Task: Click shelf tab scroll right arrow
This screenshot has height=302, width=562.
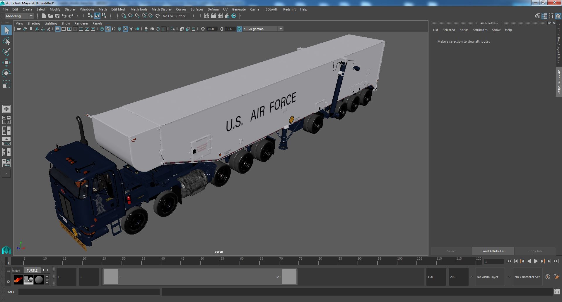Action: (x=48, y=270)
